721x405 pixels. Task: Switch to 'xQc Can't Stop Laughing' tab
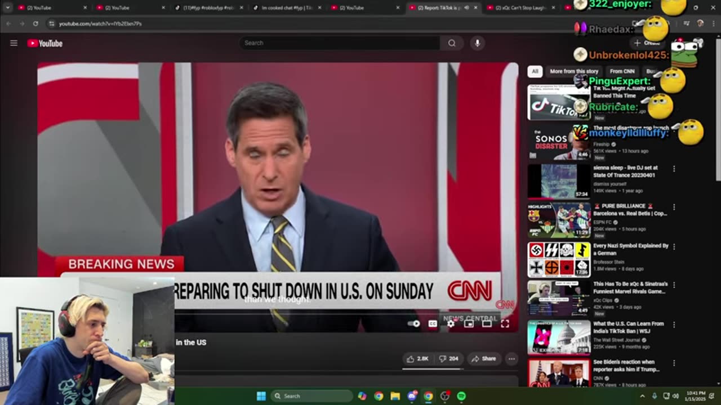point(522,8)
